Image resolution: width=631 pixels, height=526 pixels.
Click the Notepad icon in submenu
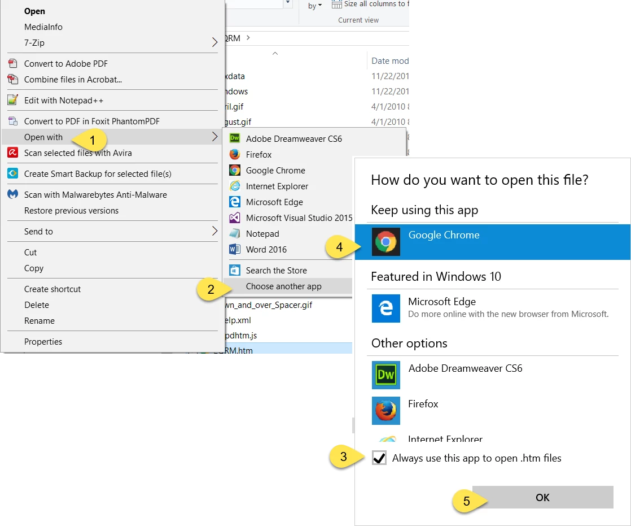[x=235, y=233]
